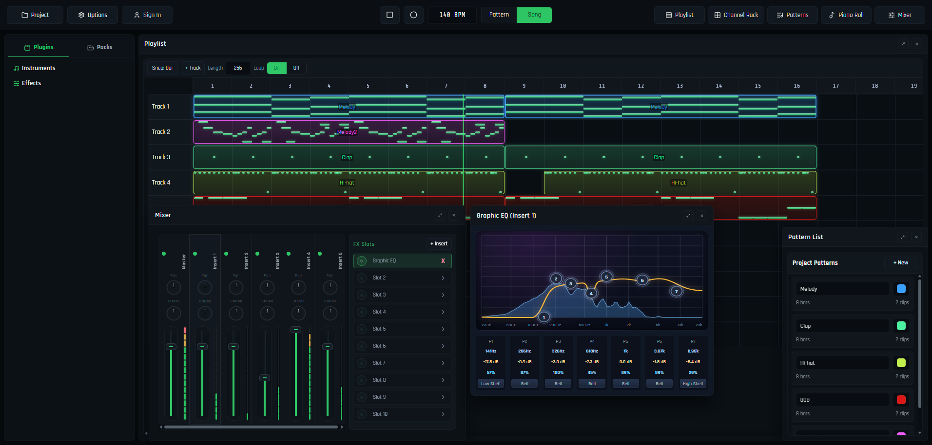This screenshot has width=932, height=445.
Task: Open the Channel Rack window
Action: tap(736, 15)
